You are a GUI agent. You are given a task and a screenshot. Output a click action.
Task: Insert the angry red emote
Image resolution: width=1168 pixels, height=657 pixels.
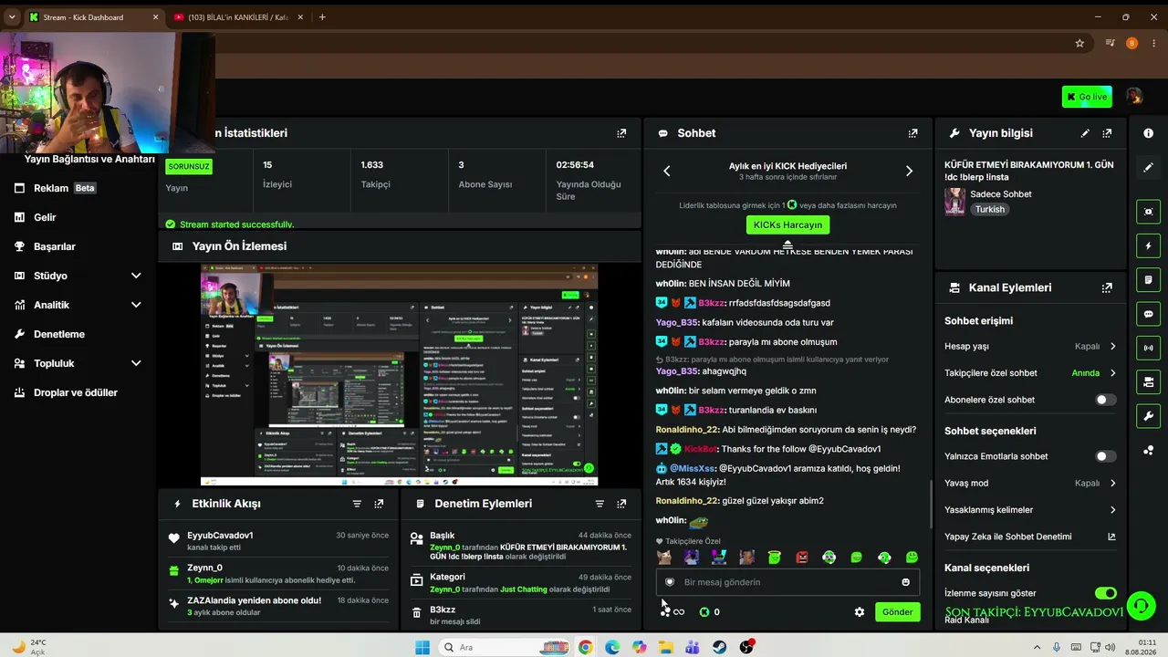coord(801,557)
